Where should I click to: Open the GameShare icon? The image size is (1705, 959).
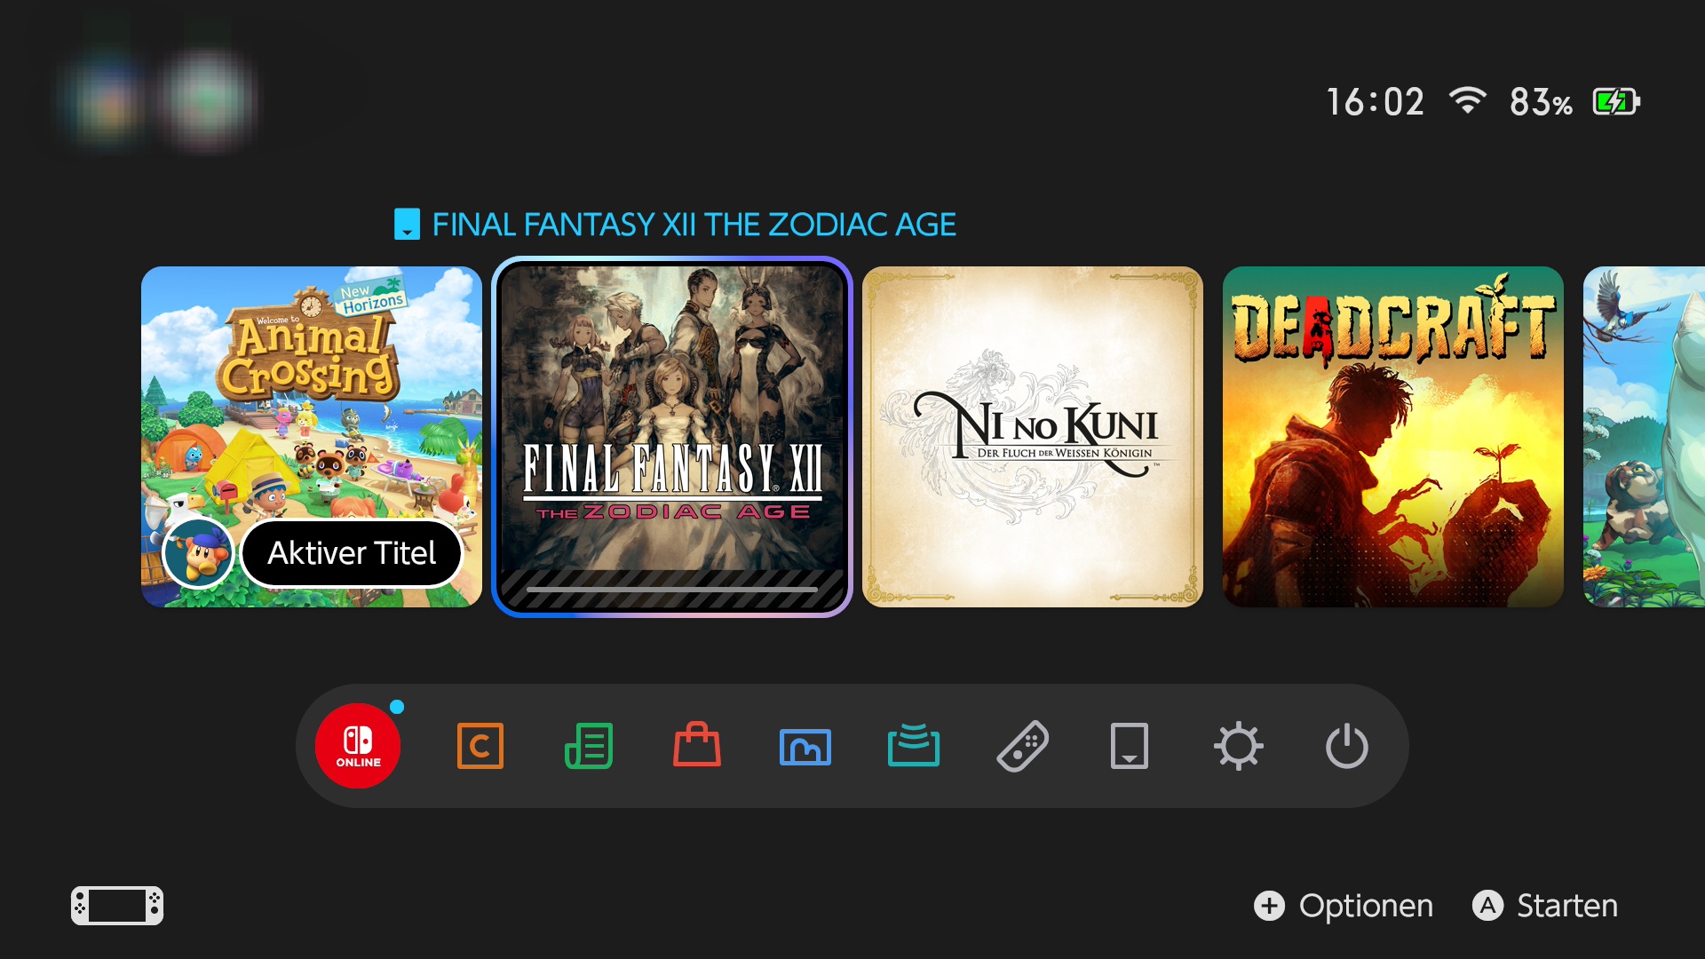point(914,746)
